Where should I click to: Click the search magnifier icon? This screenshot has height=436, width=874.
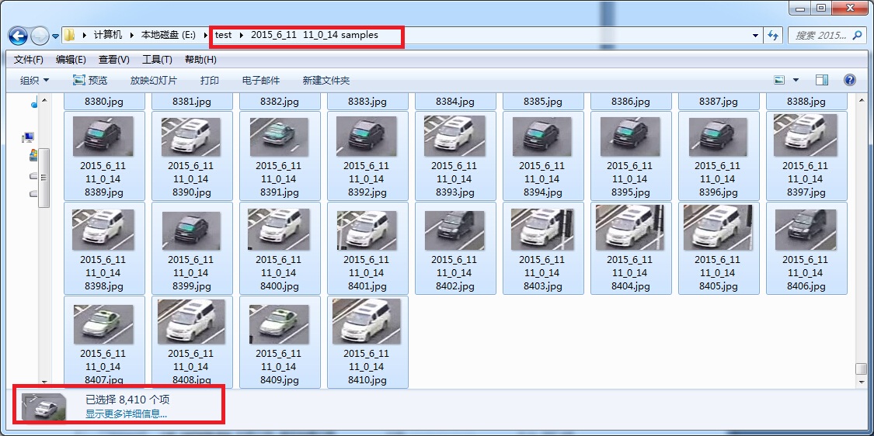tap(858, 36)
